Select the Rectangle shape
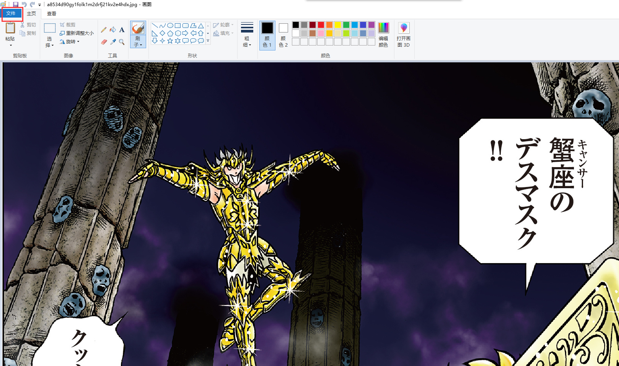 pos(178,26)
